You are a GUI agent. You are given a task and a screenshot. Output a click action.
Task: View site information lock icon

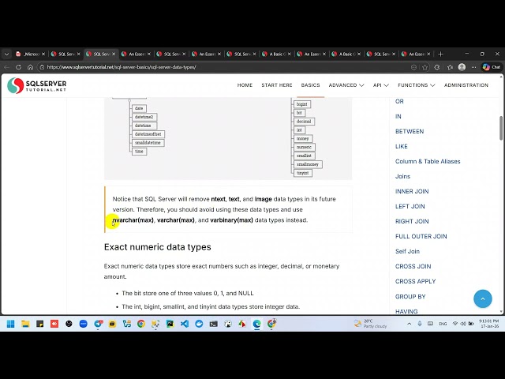pyautogui.click(x=42, y=67)
